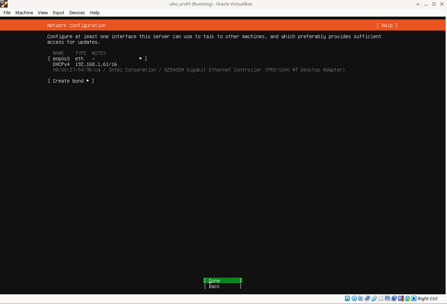Click the display settings status icon
447x304 pixels.
387,298
